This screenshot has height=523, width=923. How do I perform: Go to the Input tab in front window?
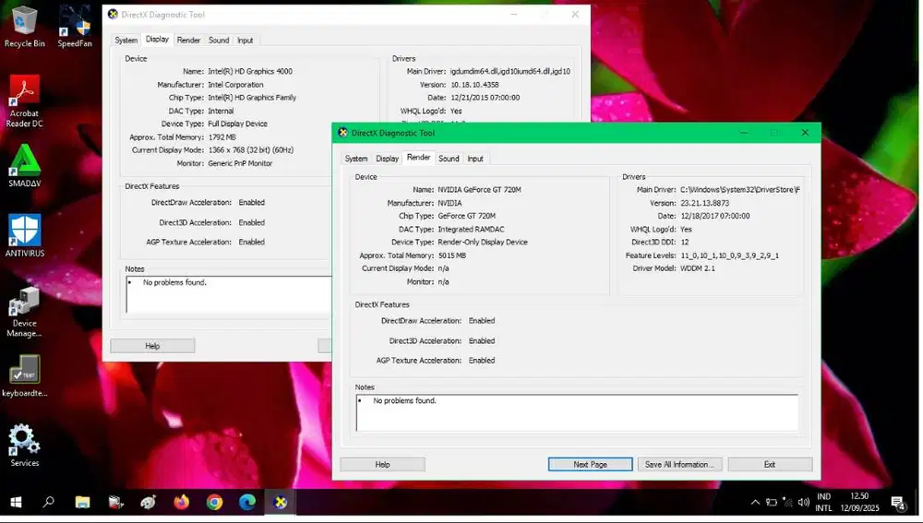tap(475, 159)
